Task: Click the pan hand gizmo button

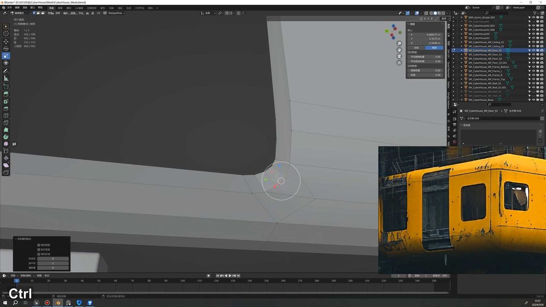Action: [x=399, y=50]
